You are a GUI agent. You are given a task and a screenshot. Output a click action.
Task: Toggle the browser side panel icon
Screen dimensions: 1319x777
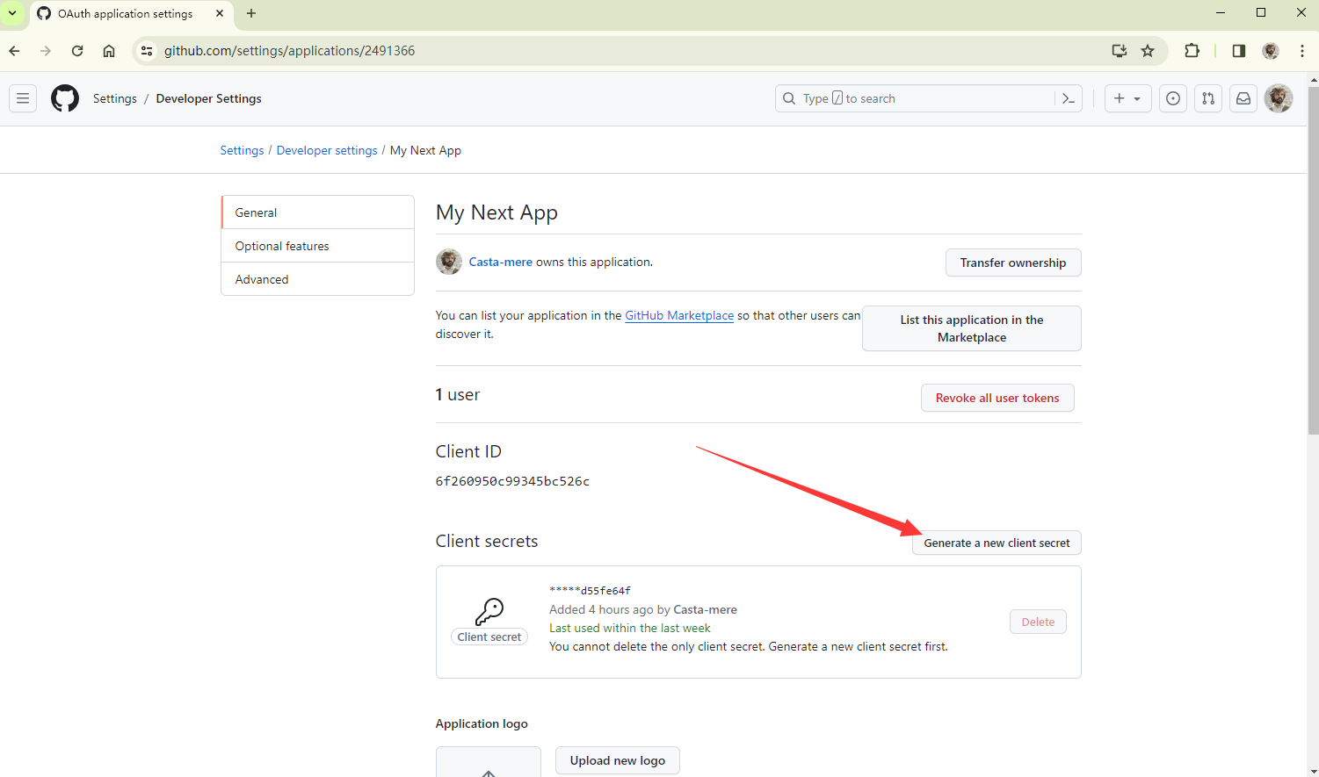point(1239,51)
